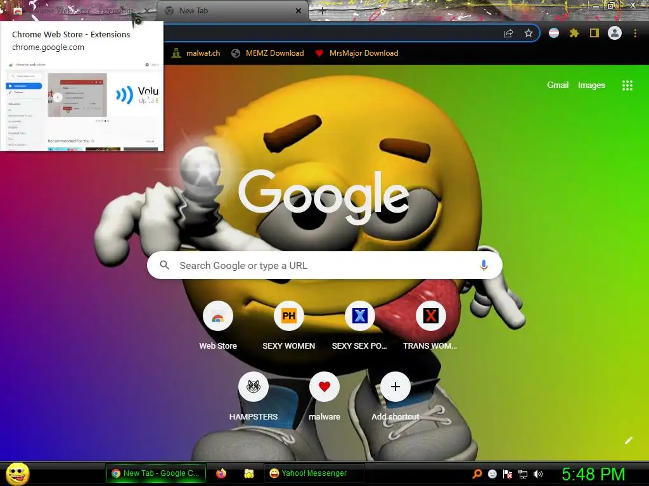Open the MEMZ Download bookmark
Screen dimensions: 649x486
point(267,53)
